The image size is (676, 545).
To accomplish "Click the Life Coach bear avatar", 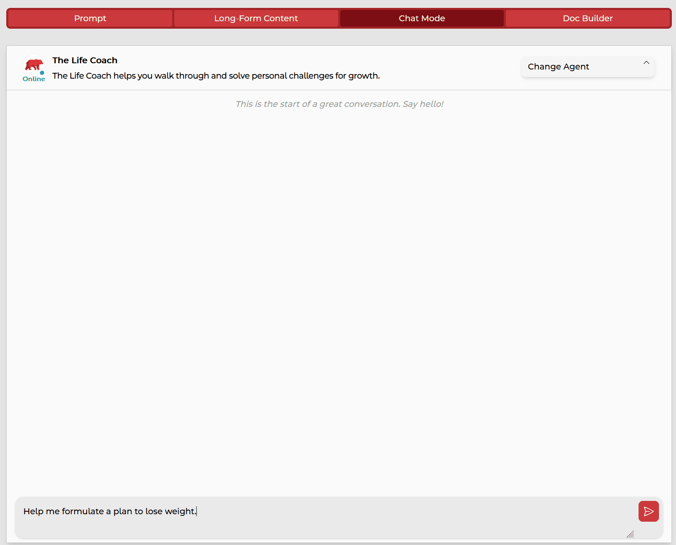I will coord(34,64).
